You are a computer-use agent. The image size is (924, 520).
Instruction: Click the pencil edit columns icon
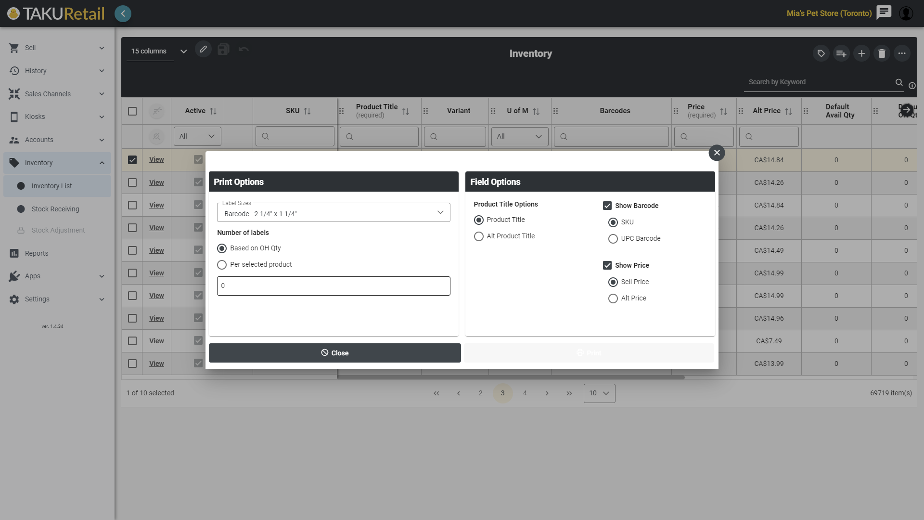pyautogui.click(x=203, y=49)
